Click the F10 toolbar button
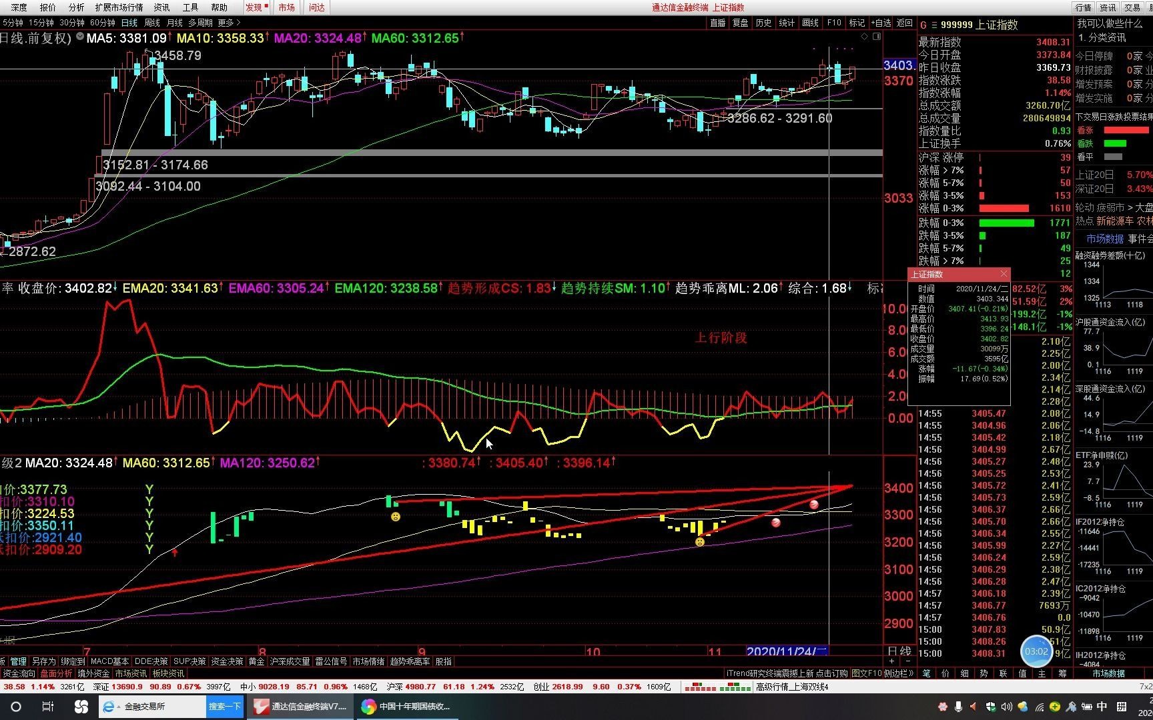This screenshot has height=720, width=1153. pyautogui.click(x=834, y=23)
